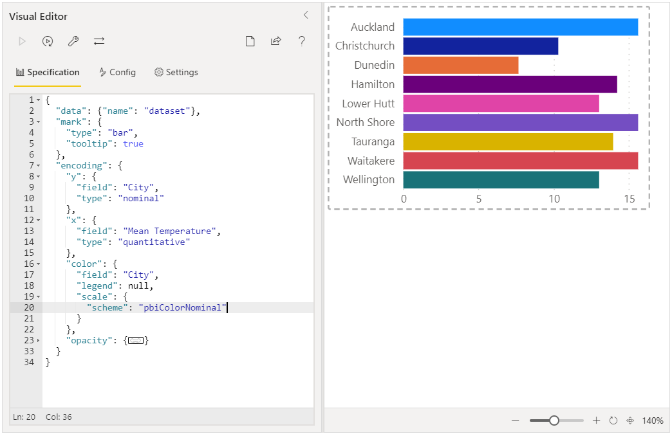
Task: Click the Auckland bar in the chart
Action: (520, 27)
